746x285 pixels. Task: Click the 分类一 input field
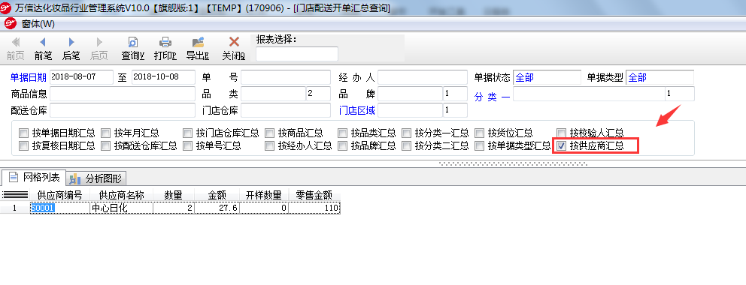tap(589, 94)
